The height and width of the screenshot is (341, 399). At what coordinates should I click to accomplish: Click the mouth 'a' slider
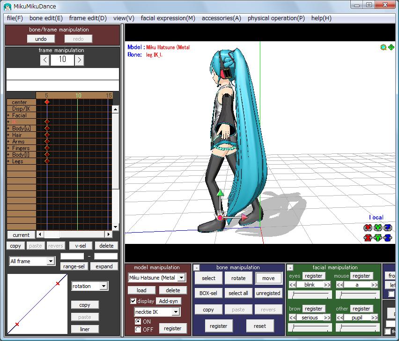pos(357,295)
